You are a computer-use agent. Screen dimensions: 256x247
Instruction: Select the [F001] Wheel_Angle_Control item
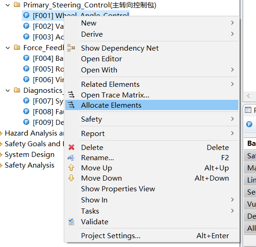76,15
